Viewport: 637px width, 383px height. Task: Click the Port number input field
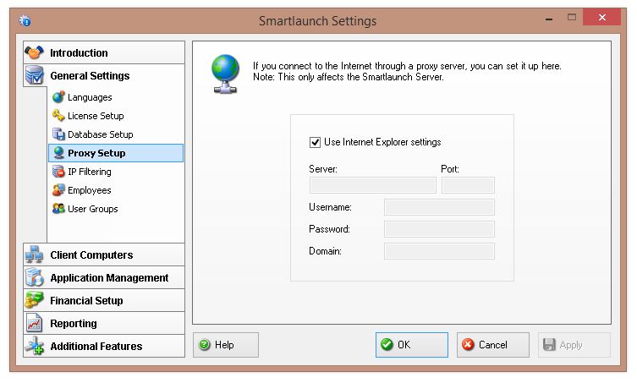point(467,185)
